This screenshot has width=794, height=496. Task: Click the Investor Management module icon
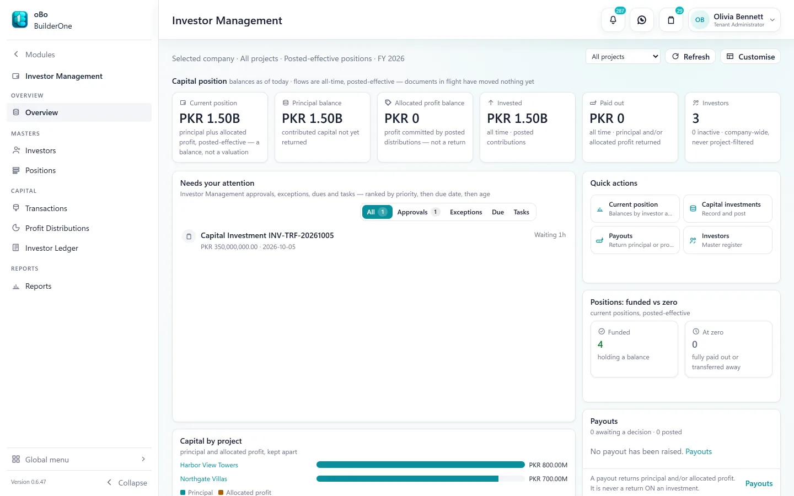point(16,76)
